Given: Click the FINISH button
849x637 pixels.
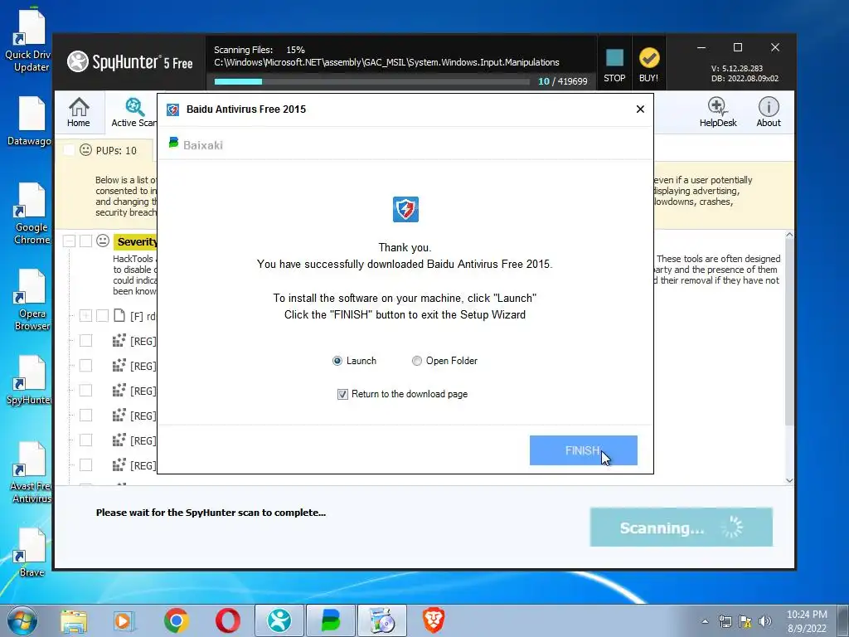Looking at the screenshot, I should tap(583, 450).
